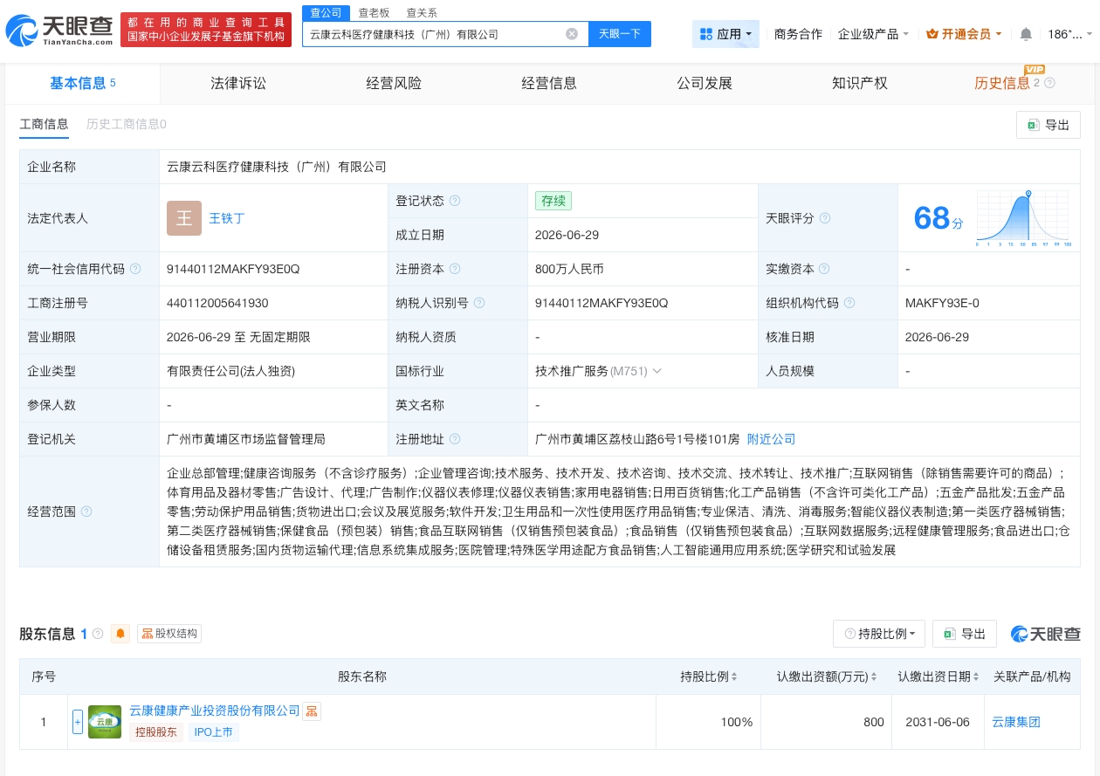Click help icon beside 股东信息 heading

pos(98,634)
